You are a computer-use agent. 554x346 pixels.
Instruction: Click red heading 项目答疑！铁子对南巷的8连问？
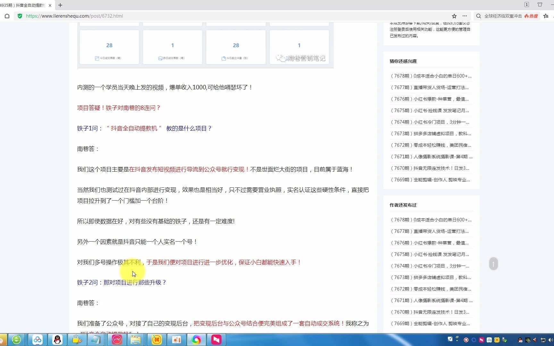pyautogui.click(x=118, y=108)
